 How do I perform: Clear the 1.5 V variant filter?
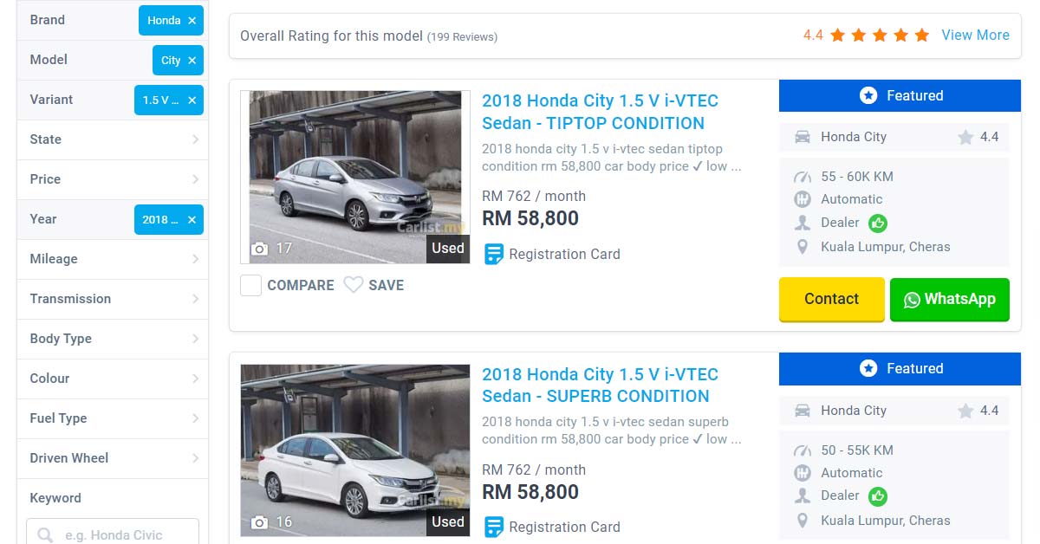point(192,100)
